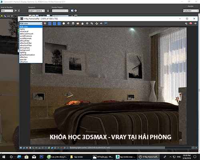Open Render Setup icon next to preset

tap(72, 11)
